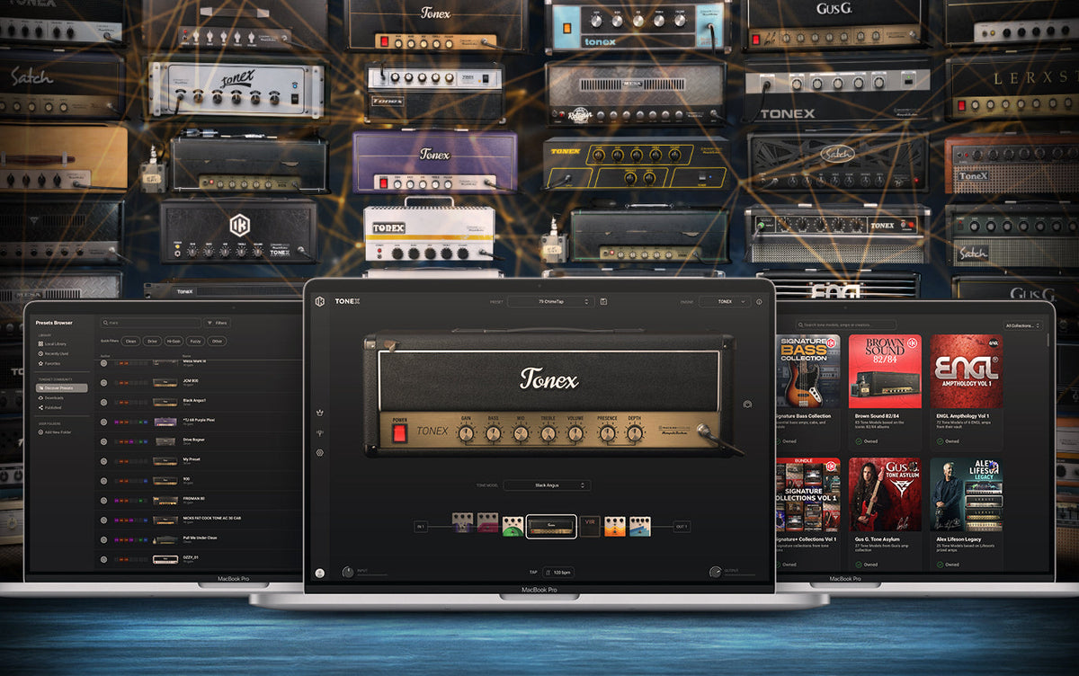1079x676 pixels.
Task: Click the camera view icon right of the amp
Action: coord(747,405)
